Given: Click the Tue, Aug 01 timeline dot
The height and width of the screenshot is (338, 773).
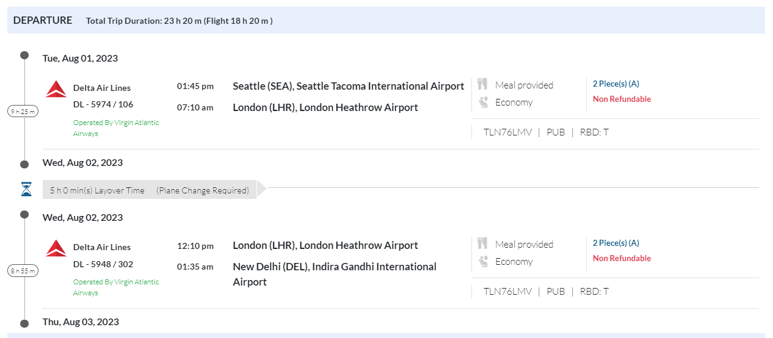Looking at the screenshot, I should 24,56.
